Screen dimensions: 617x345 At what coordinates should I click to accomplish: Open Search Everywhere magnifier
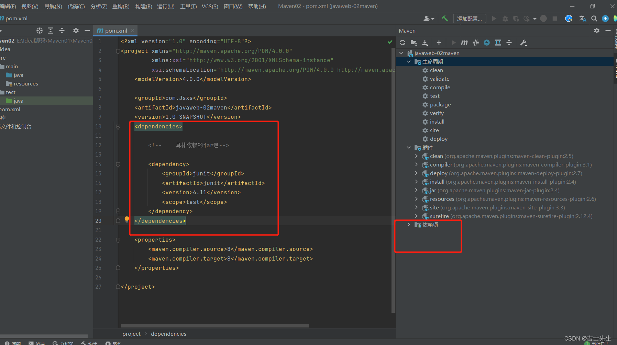[x=594, y=19]
